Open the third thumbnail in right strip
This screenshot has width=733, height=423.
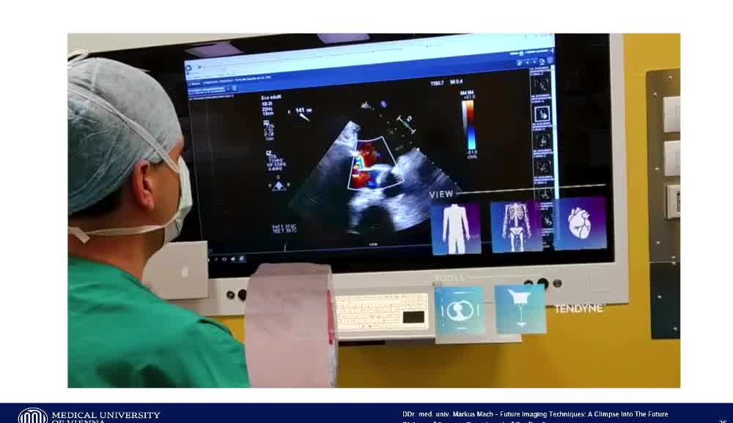(542, 140)
